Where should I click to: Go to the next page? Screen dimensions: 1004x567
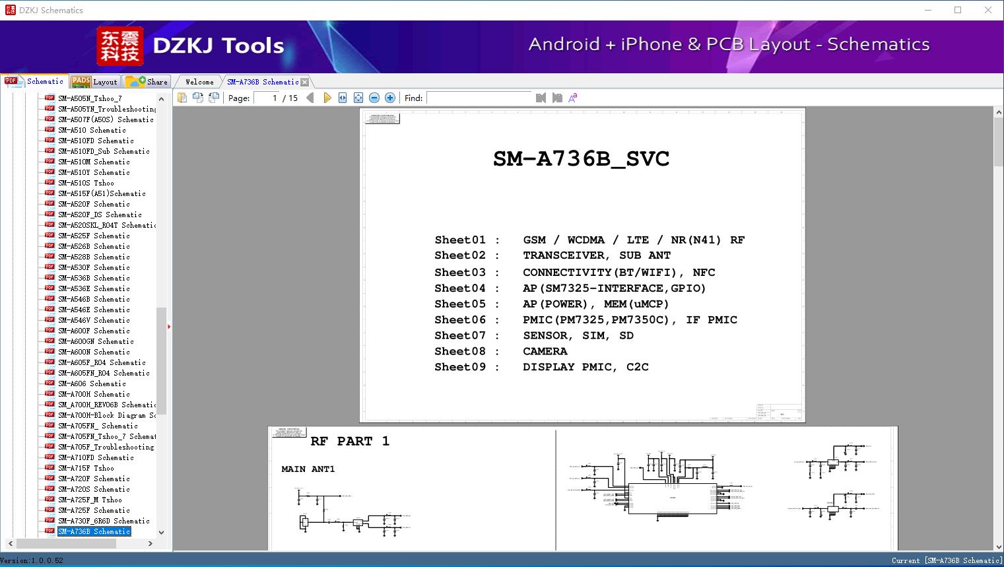click(327, 98)
